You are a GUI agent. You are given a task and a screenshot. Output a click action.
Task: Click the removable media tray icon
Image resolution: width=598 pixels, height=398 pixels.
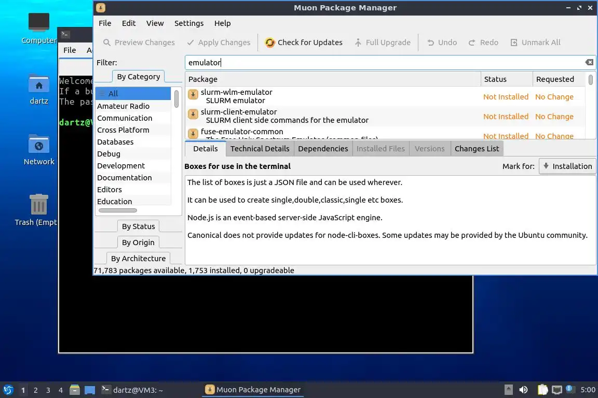(508, 390)
